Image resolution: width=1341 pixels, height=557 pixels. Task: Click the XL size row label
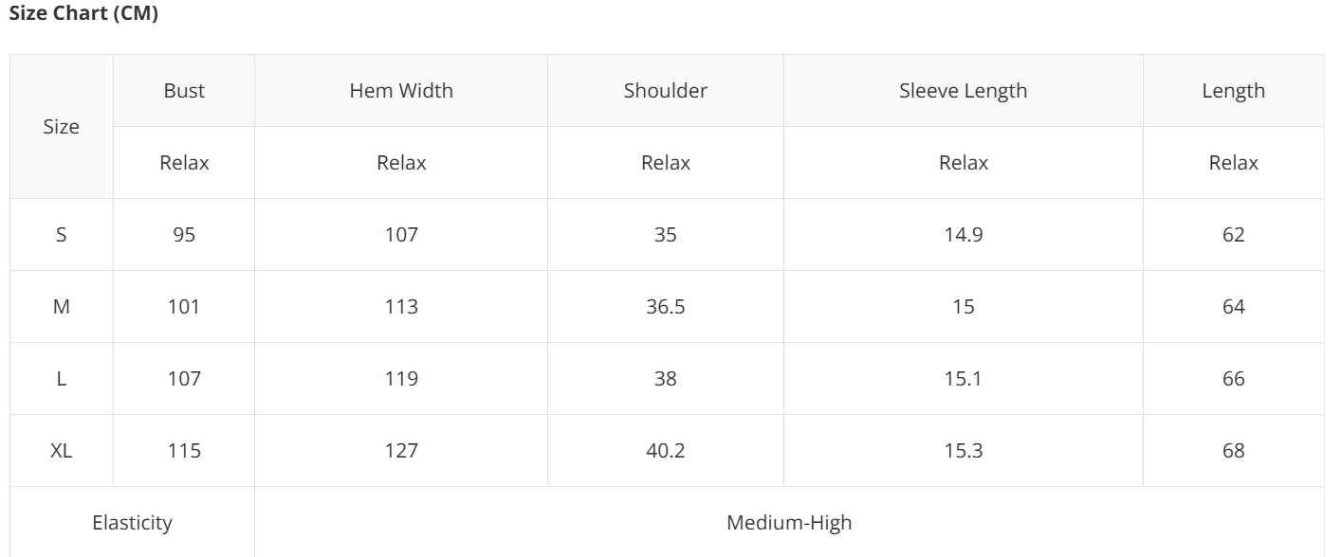(62, 451)
